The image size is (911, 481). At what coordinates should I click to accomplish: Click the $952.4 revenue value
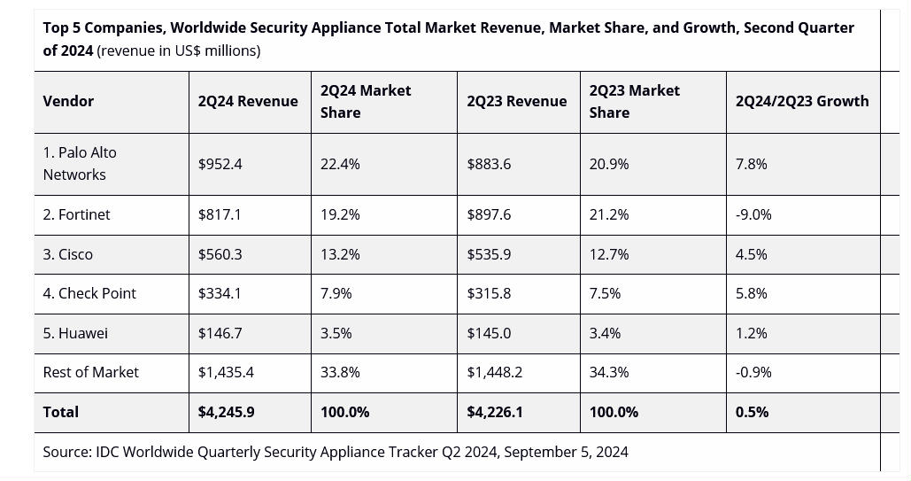tap(220, 164)
